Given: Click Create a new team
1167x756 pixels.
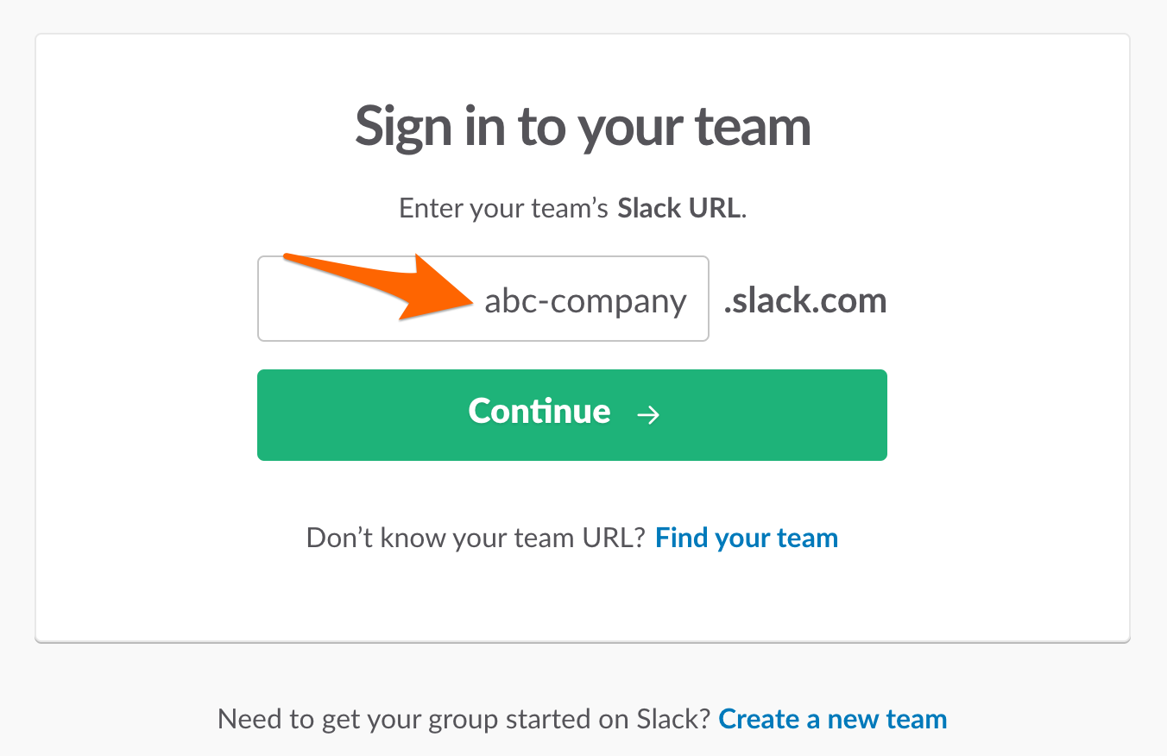Looking at the screenshot, I should (832, 718).
